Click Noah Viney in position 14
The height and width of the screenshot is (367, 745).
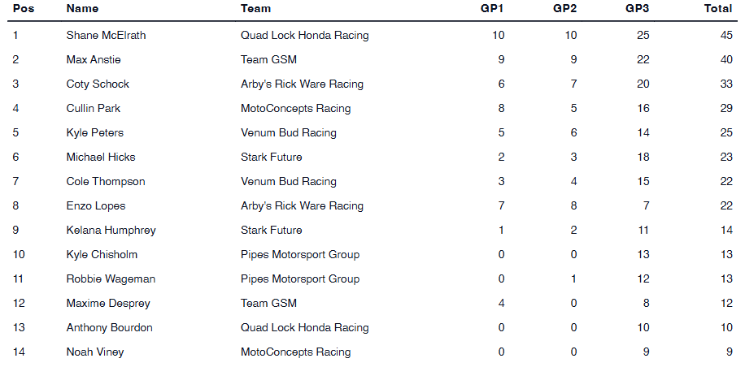tap(95, 352)
